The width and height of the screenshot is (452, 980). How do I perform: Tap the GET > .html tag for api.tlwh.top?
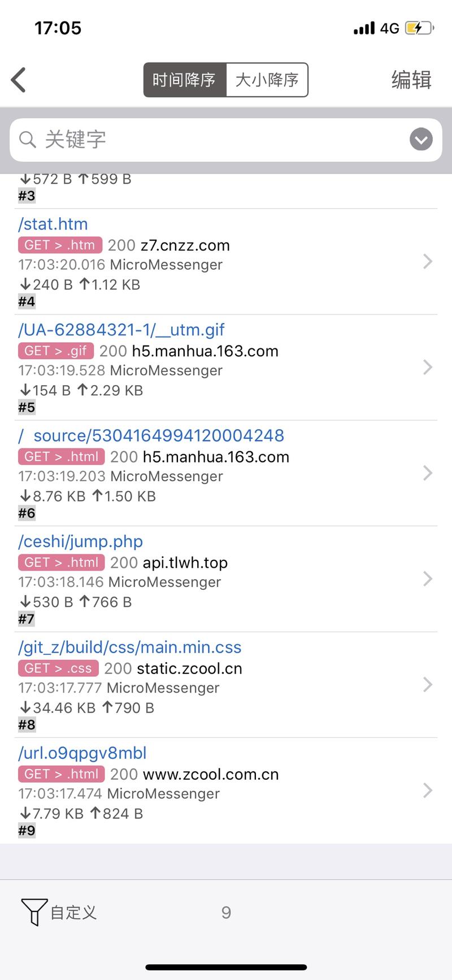(x=61, y=563)
